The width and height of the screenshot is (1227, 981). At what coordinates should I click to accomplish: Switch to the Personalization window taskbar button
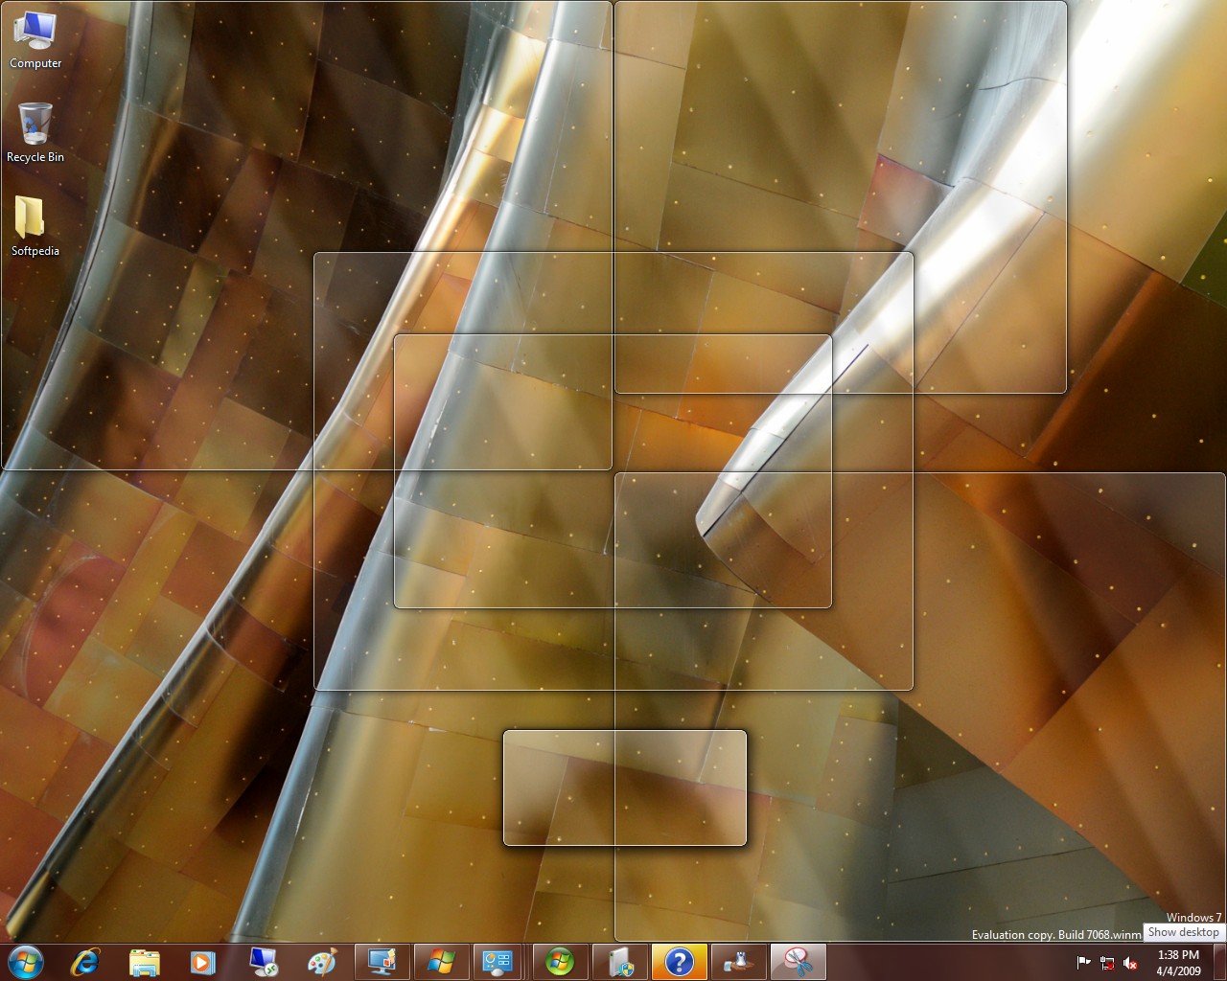click(x=382, y=962)
